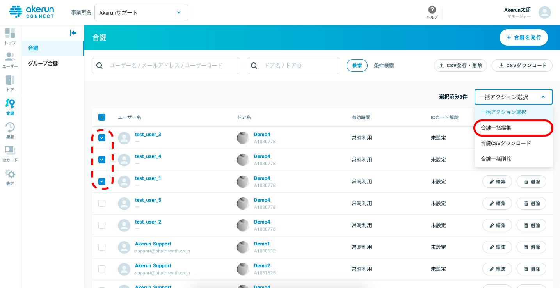Image resolution: width=560 pixels, height=288 pixels.
Task: Select グループ合鍵 in the submenu panel
Action: coord(53,63)
